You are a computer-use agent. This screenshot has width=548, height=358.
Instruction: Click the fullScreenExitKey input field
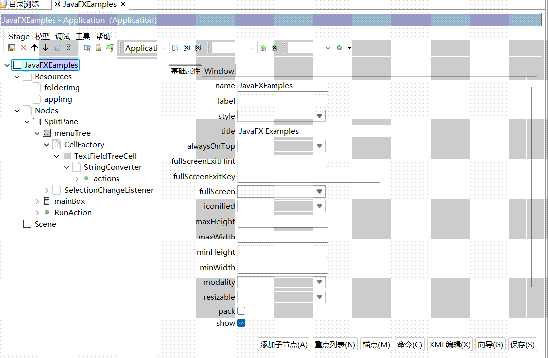click(x=309, y=176)
